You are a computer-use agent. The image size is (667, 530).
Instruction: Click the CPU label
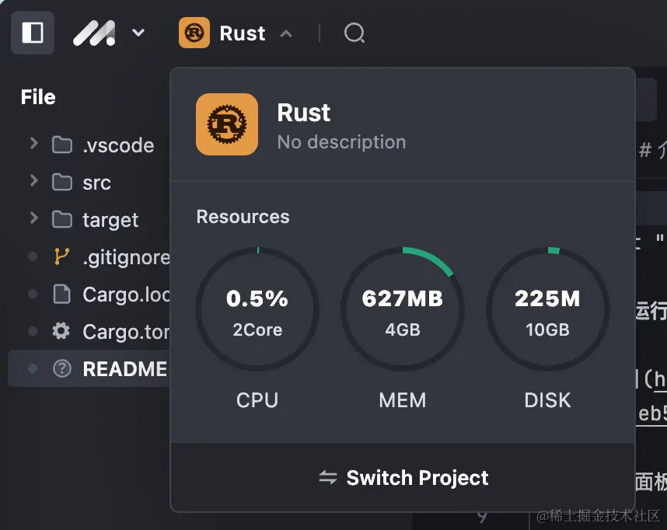pyautogui.click(x=257, y=400)
